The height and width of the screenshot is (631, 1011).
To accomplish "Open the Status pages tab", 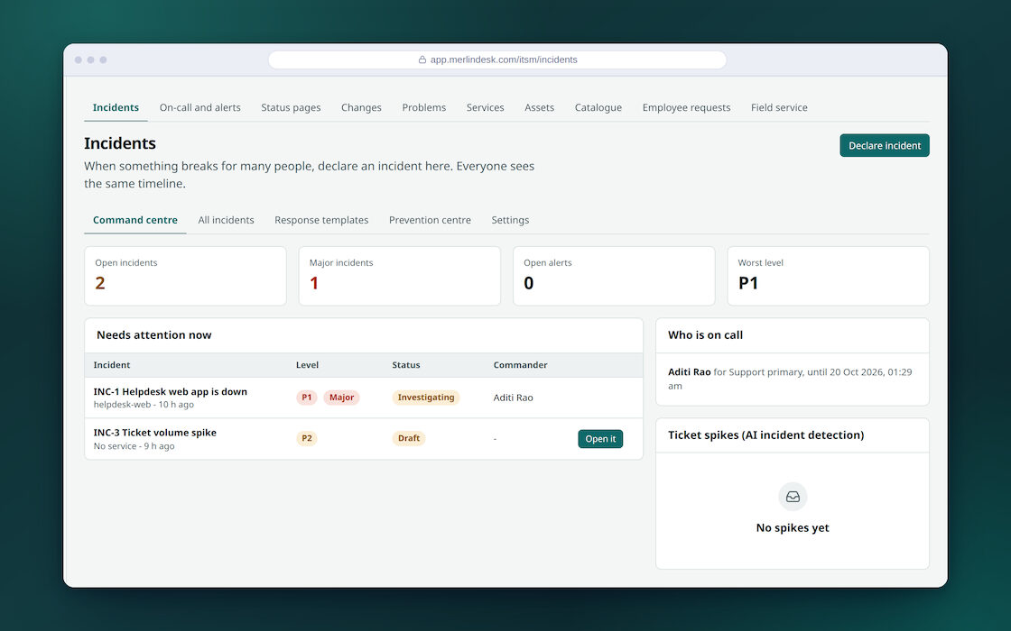I will [x=291, y=107].
